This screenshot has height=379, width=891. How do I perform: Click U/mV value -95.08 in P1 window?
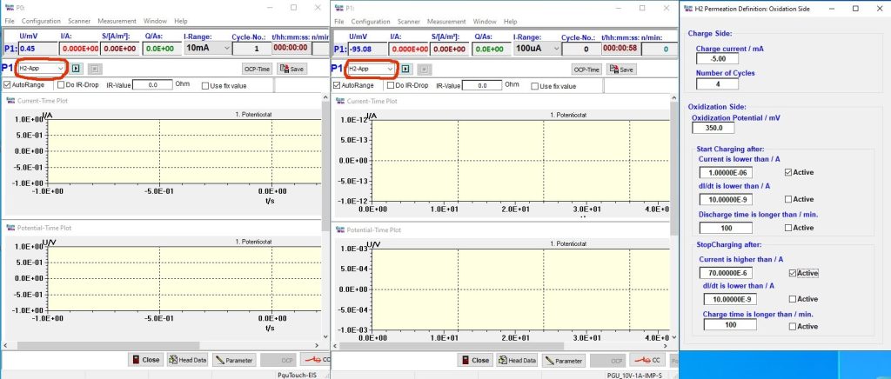click(x=369, y=49)
